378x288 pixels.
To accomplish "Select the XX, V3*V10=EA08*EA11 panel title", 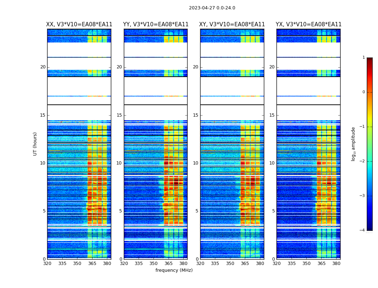I will coord(79,24).
